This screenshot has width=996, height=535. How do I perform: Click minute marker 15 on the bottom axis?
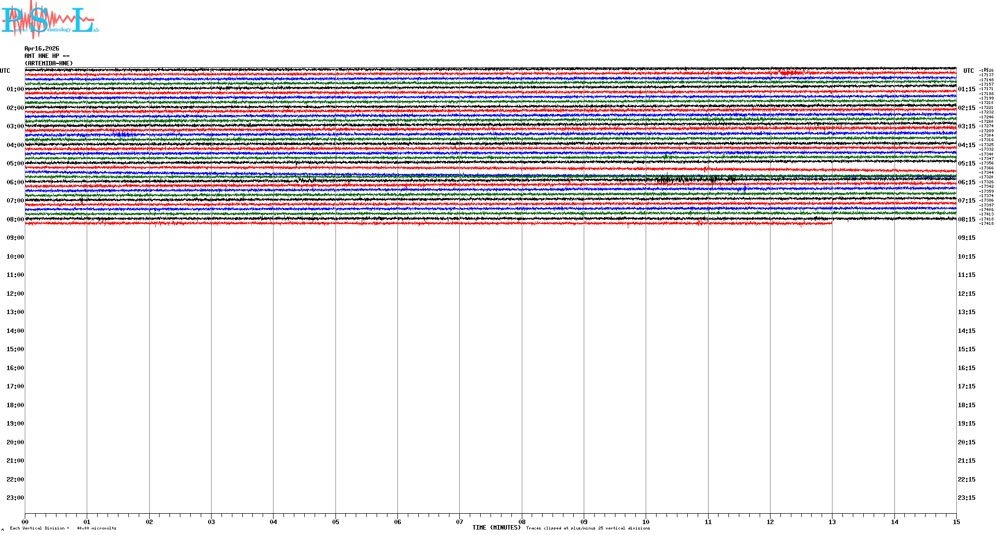(956, 522)
